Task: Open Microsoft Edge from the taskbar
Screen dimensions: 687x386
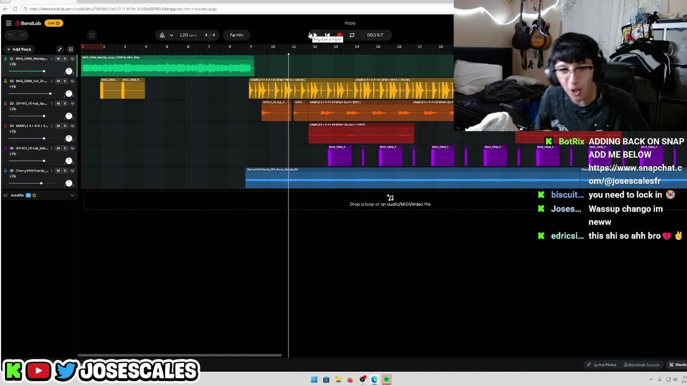Action: click(374, 380)
